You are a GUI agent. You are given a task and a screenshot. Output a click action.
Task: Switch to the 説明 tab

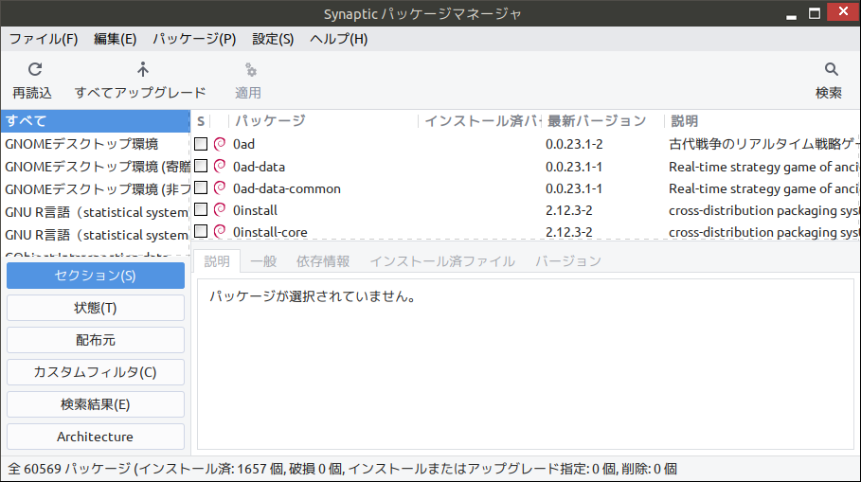click(217, 261)
